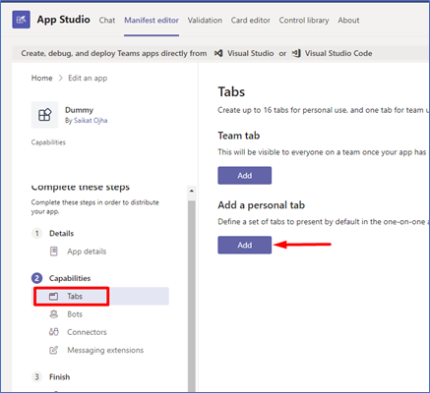Viewport: 430px width, 393px height.
Task: Click the Team tab section heading
Action: point(239,136)
